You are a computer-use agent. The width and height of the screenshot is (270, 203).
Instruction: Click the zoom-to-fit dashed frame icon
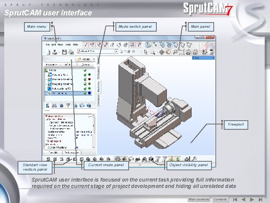(x=182, y=52)
